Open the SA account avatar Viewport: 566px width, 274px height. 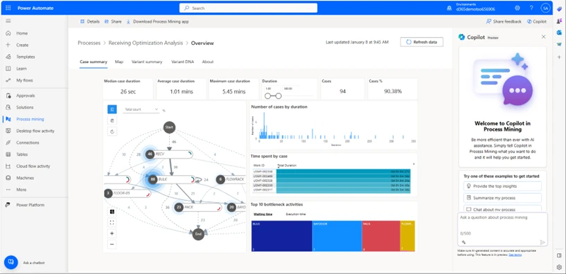(x=545, y=8)
